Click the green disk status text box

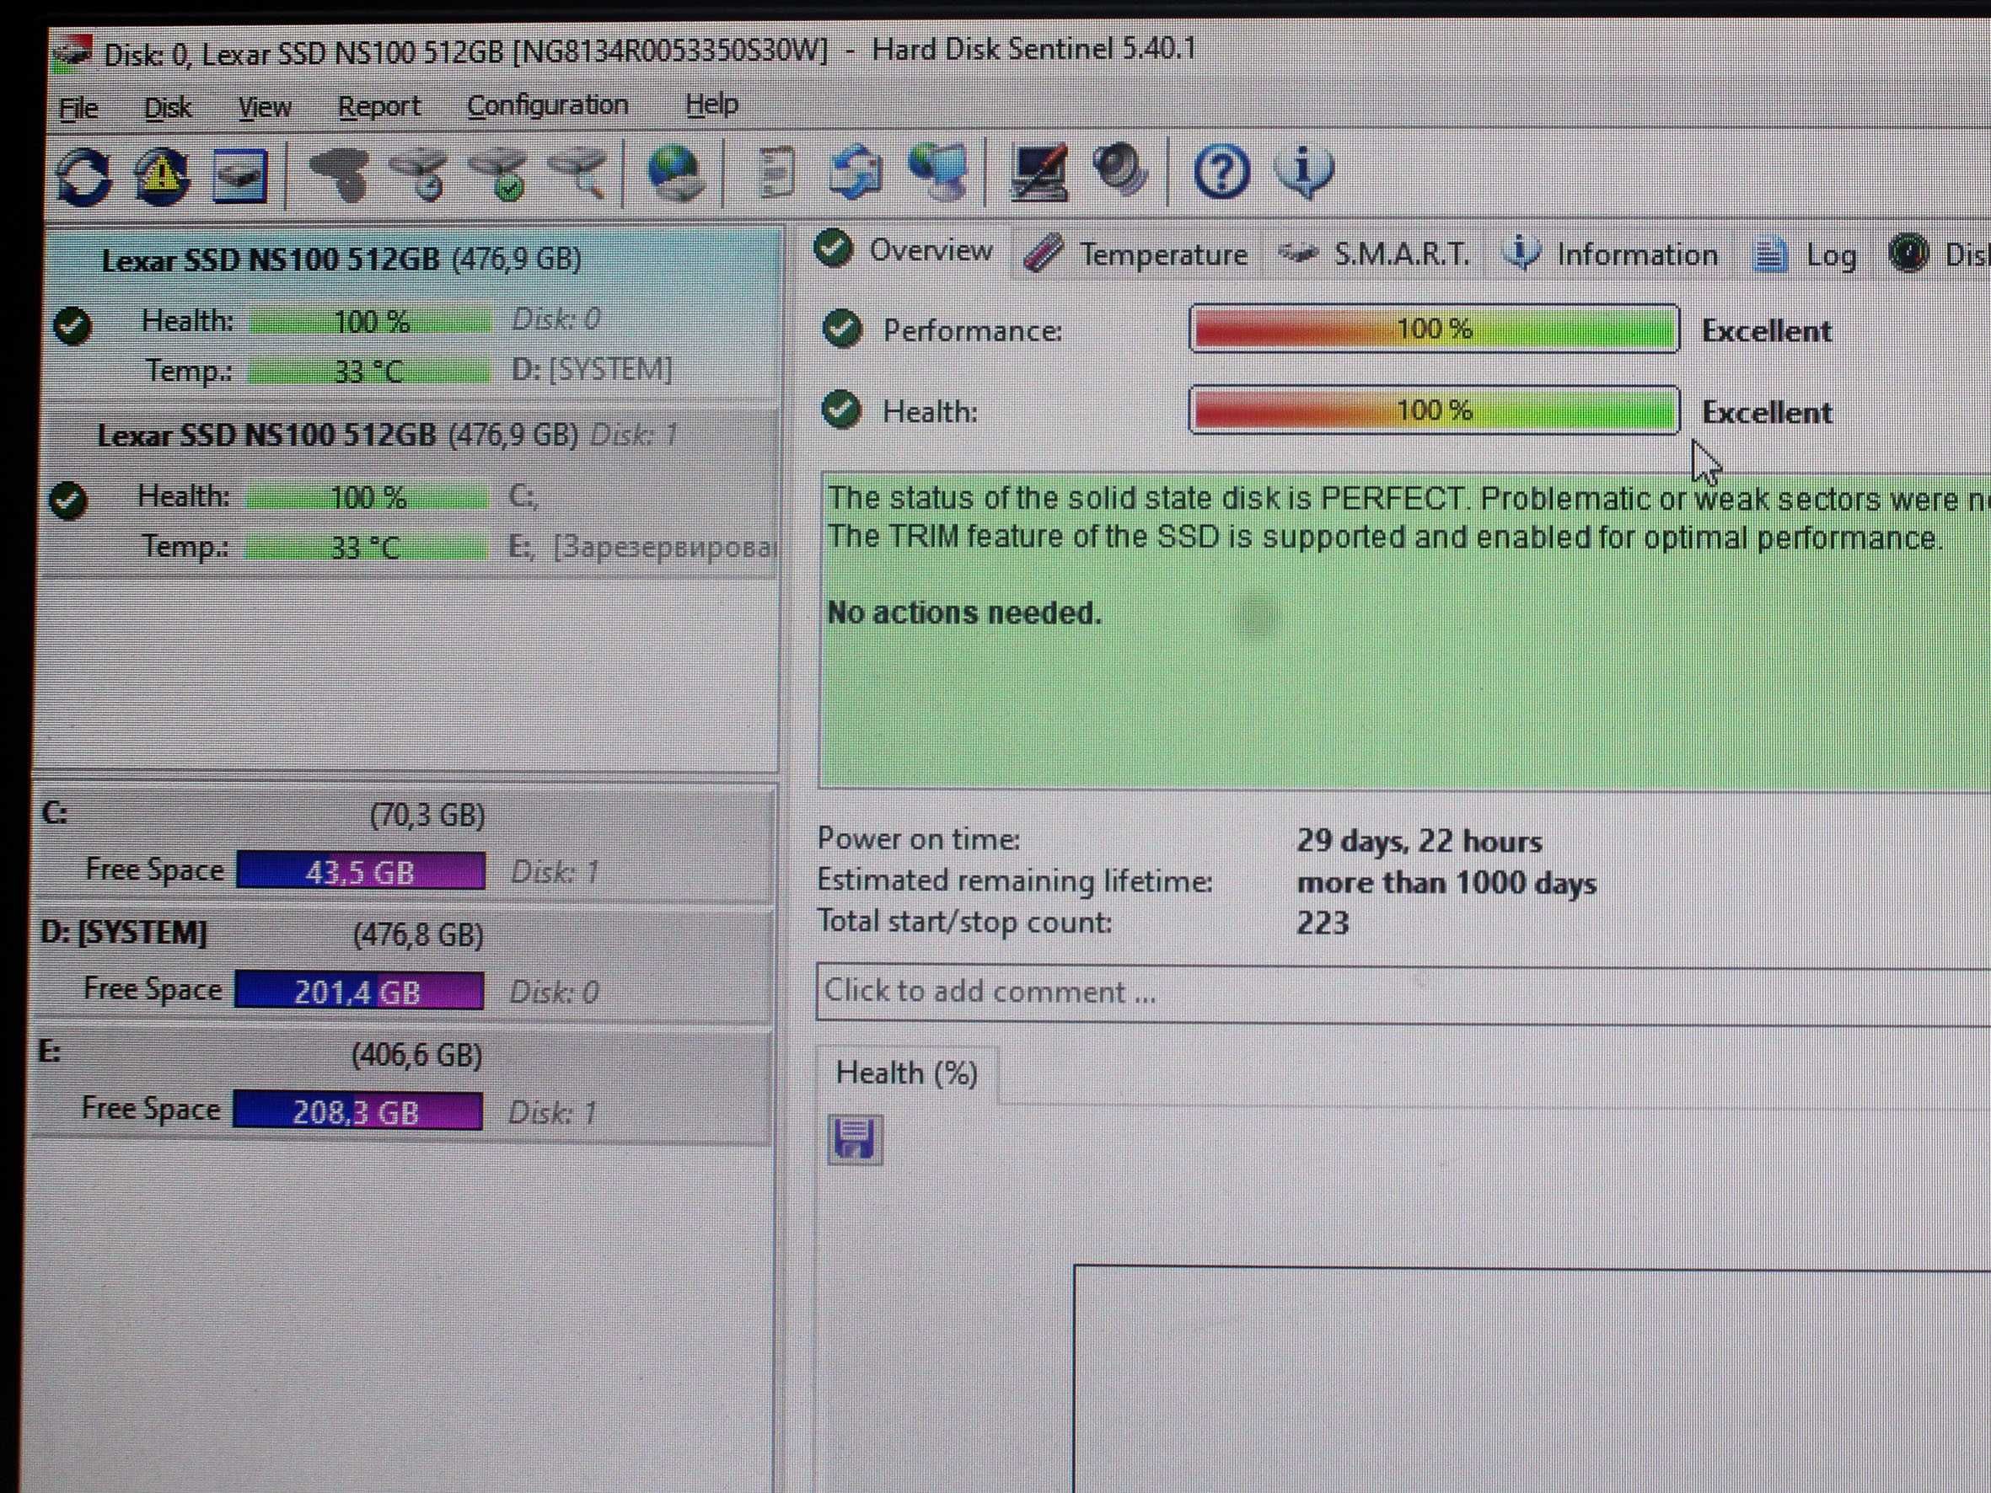(x=1404, y=630)
